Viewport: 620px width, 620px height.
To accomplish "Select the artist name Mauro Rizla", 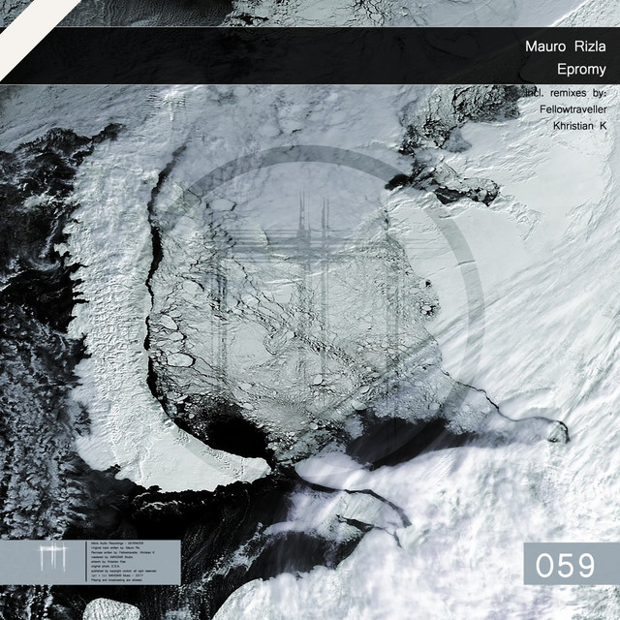I will point(566,46).
